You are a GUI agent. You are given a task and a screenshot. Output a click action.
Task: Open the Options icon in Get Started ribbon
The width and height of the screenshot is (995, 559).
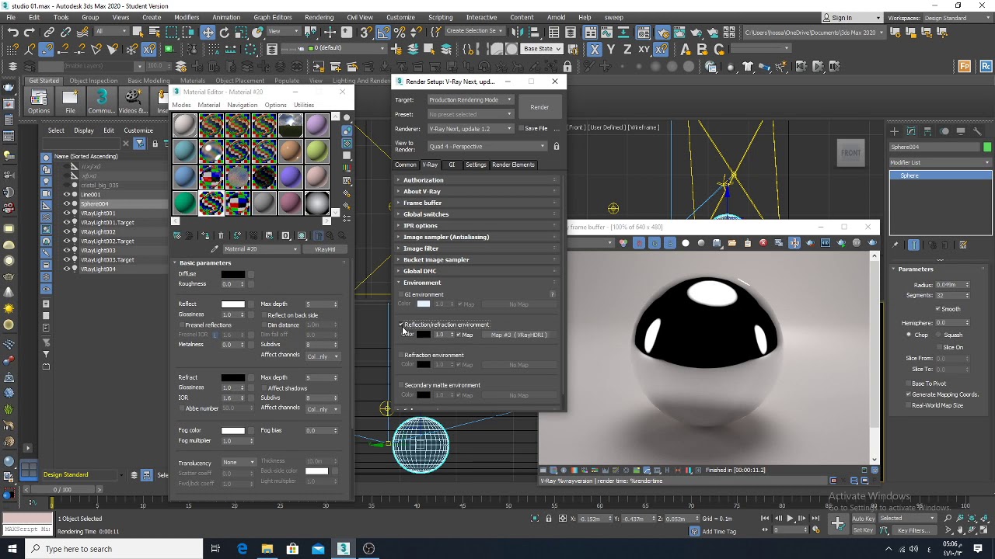coord(39,101)
